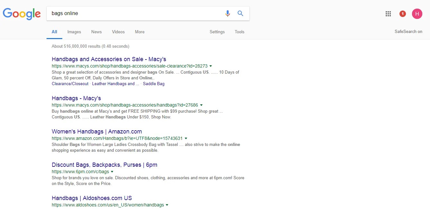Expand the dropdown arrow beside the Macy's sale URL

[x=211, y=66]
